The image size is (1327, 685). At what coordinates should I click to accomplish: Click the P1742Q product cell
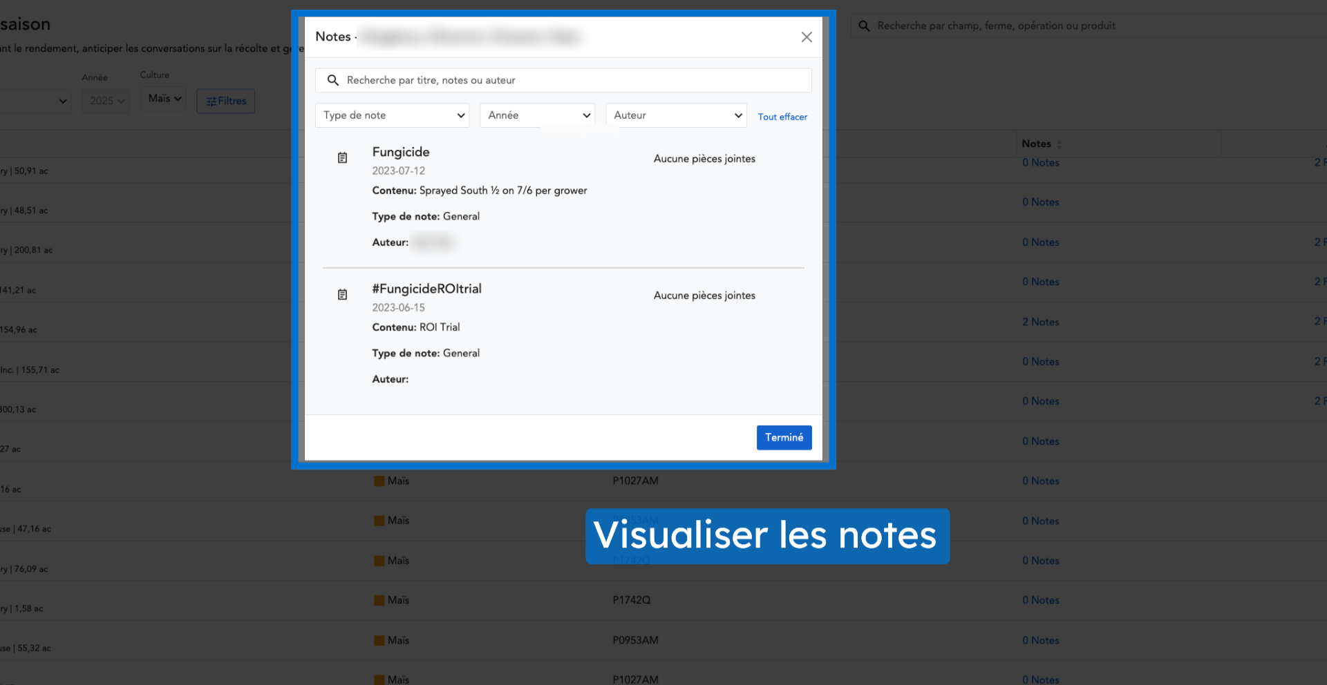coord(631,600)
